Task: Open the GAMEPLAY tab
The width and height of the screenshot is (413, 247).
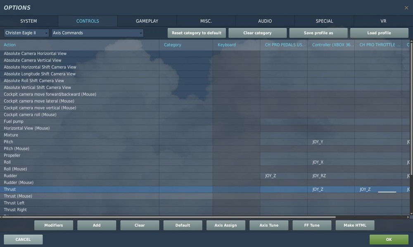Action: click(147, 21)
